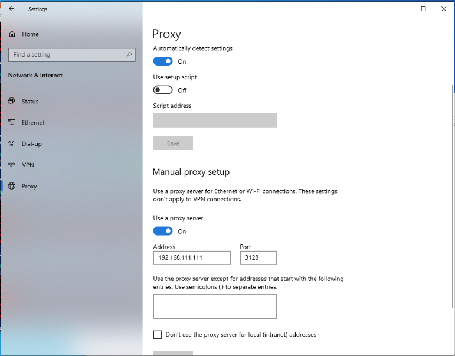
Task: Click the disabled Save button under script address
Action: (x=173, y=143)
